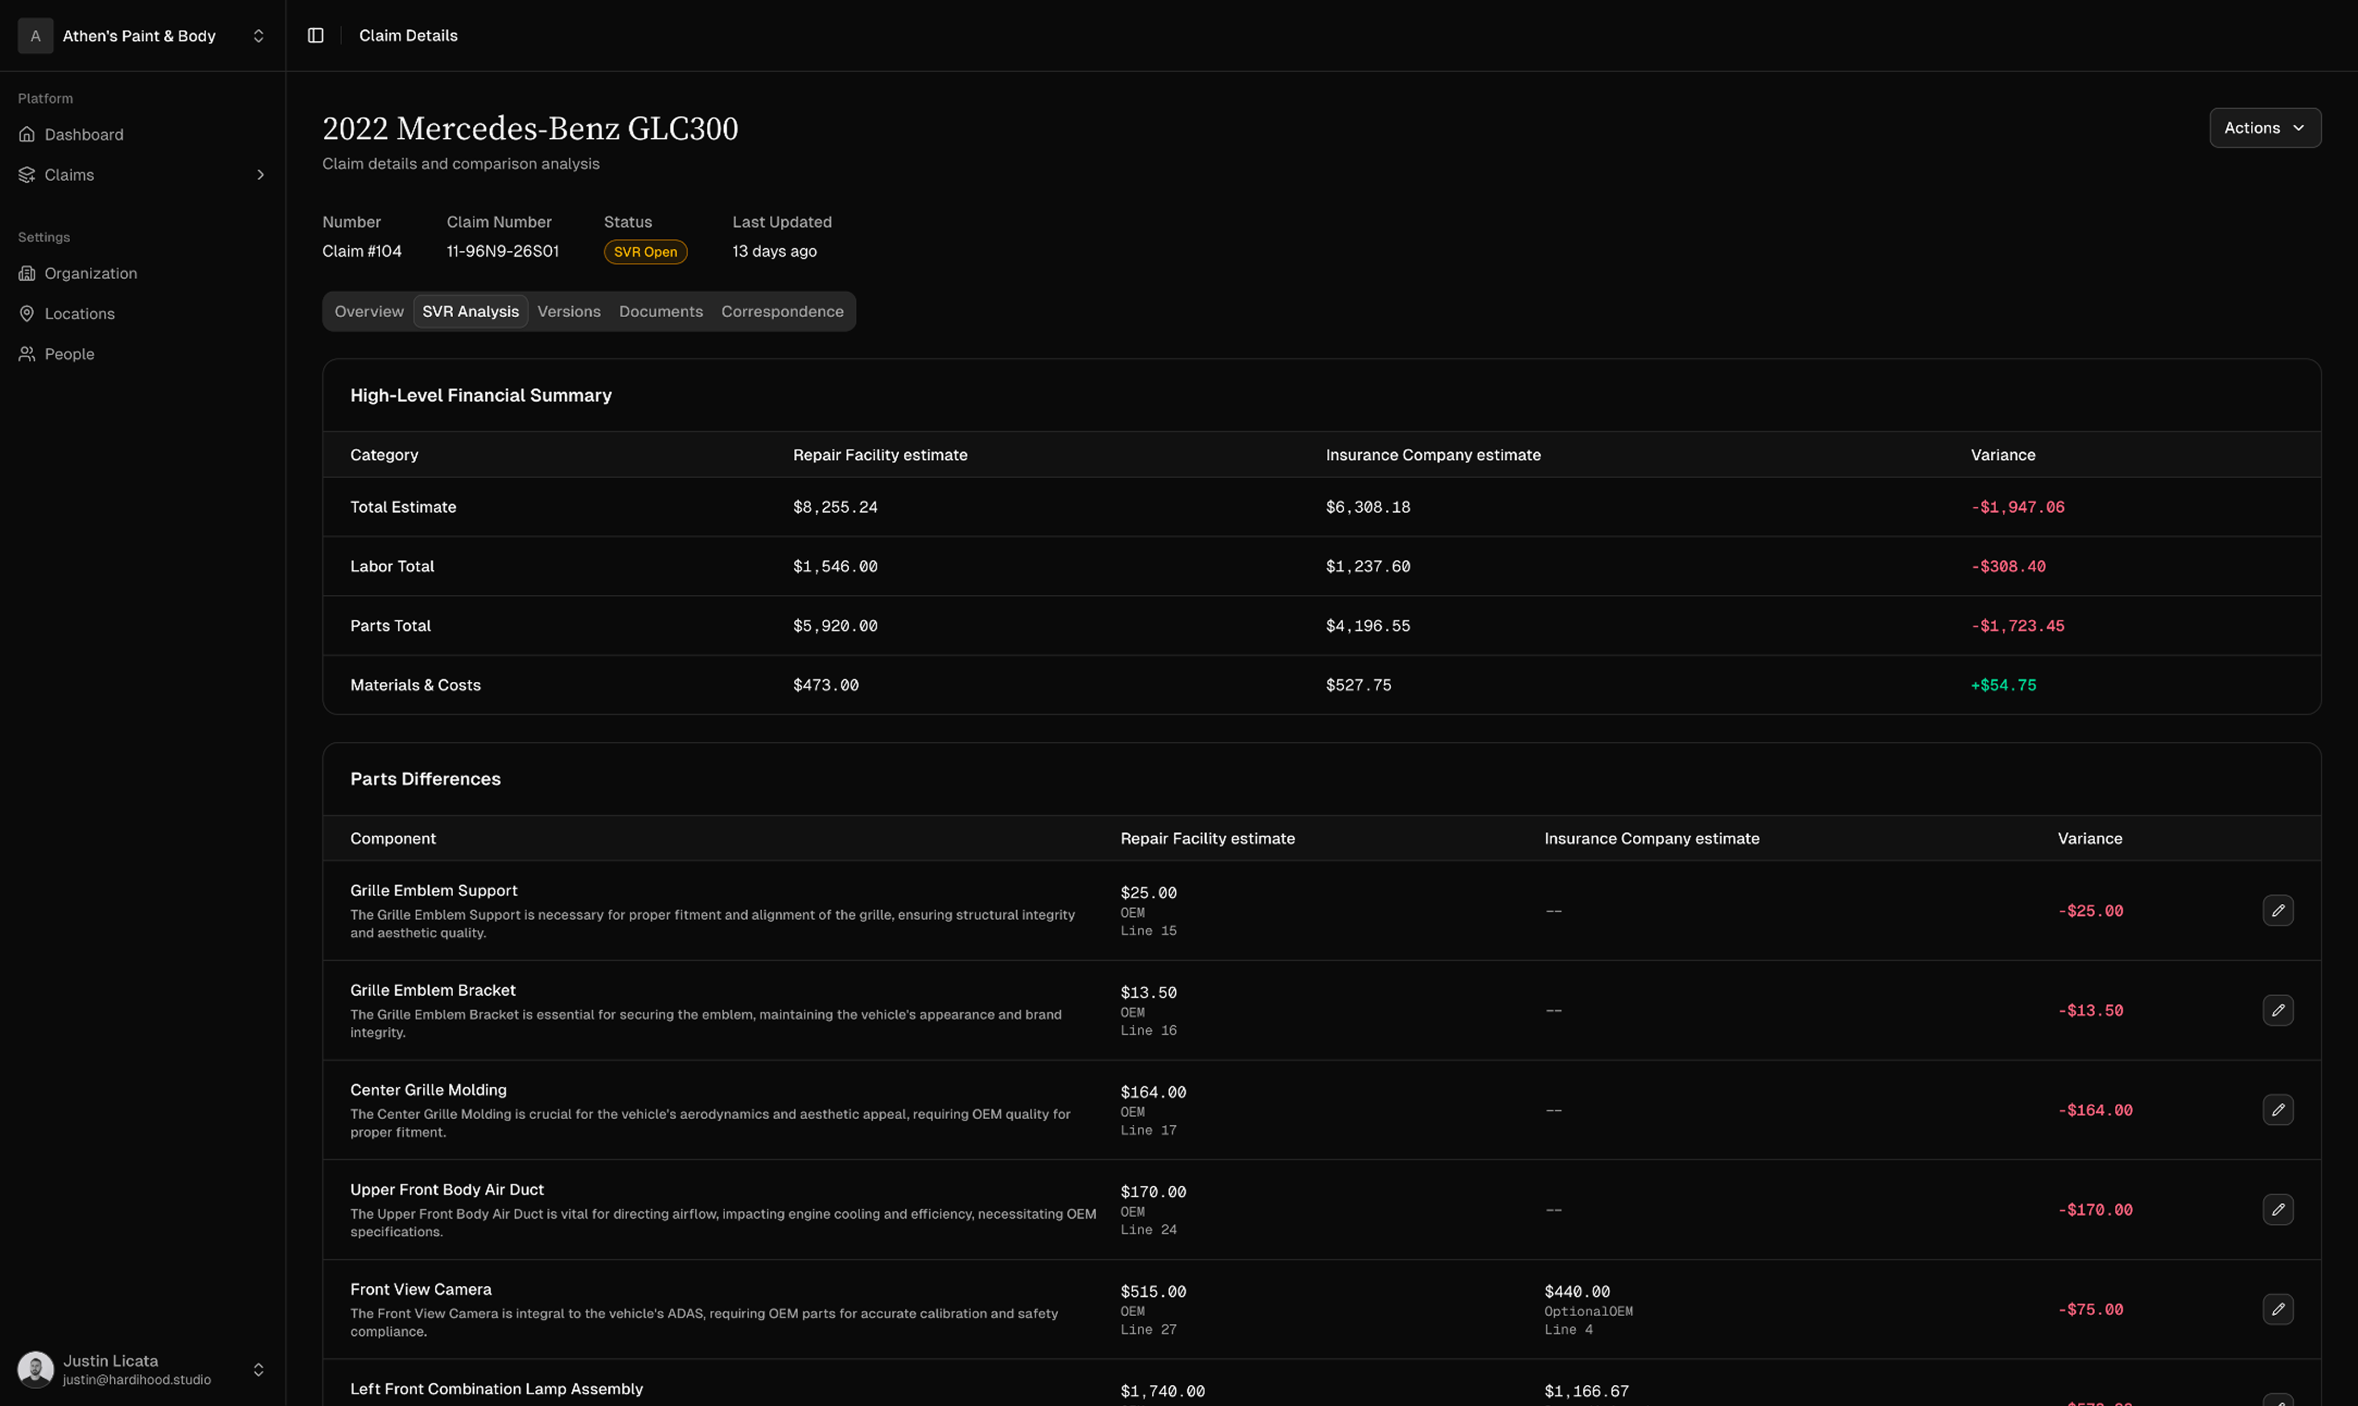Click claim number 11-96N9-26S01
2358x1406 pixels.
(x=503, y=251)
